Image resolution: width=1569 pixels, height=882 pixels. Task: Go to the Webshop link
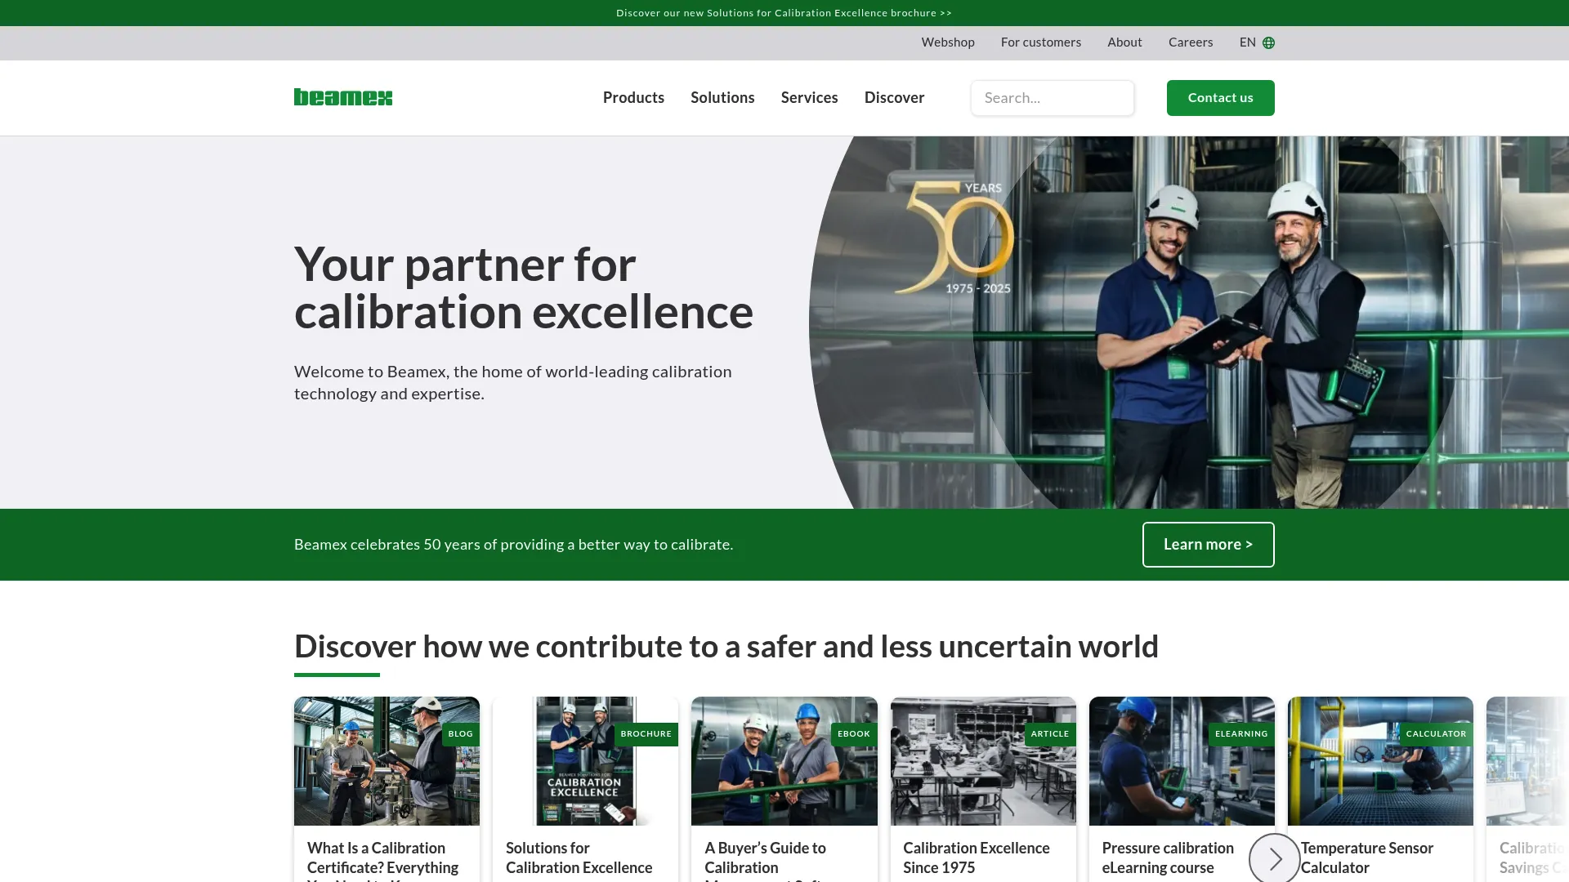948,42
